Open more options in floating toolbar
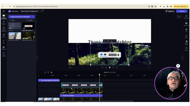190x106 pixels. tap(114, 41)
